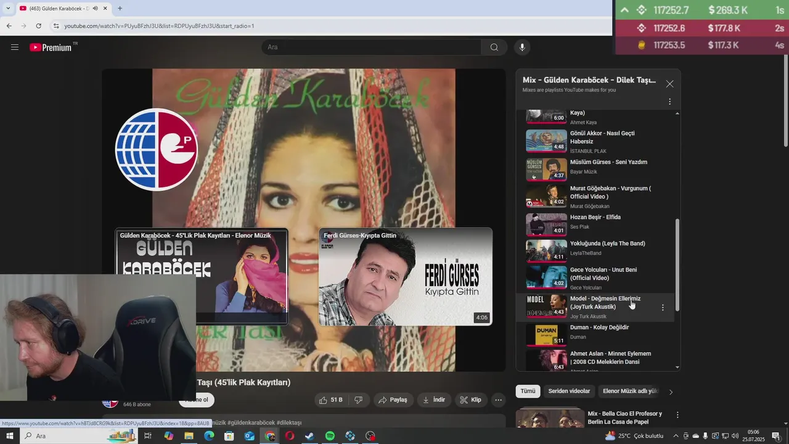Open Bella Ciao El Profesor mix

pos(625,417)
